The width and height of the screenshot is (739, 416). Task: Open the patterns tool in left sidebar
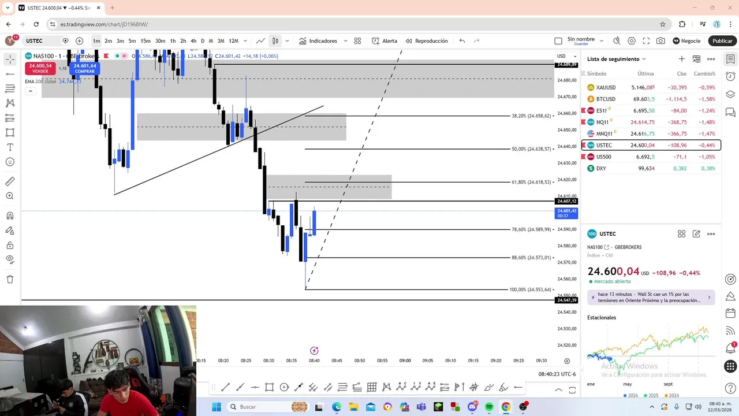pos(10,103)
